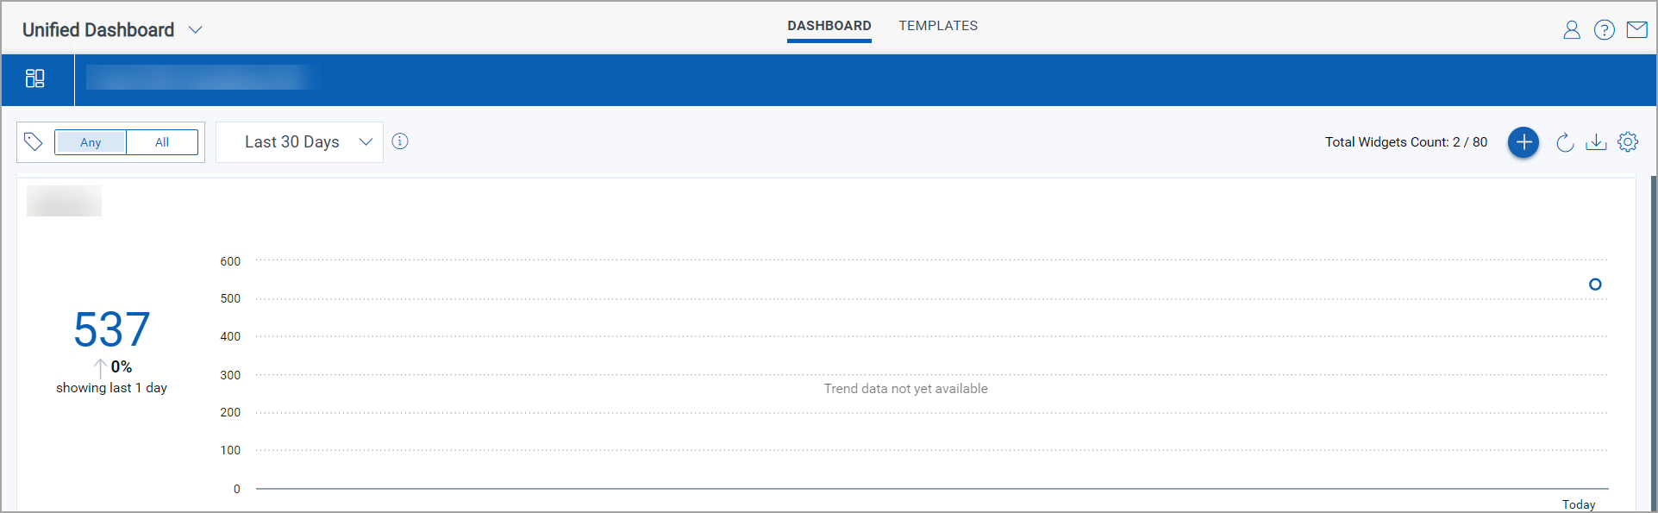Screen dimensions: 1658x513
Task: Switch to the DASHBOARD tab
Action: [x=829, y=26]
